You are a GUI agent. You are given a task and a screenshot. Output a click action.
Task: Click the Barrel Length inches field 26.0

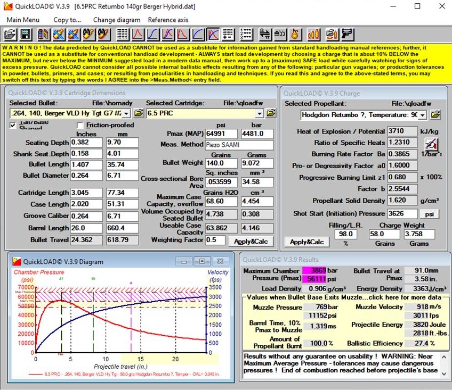pyautogui.click(x=86, y=228)
